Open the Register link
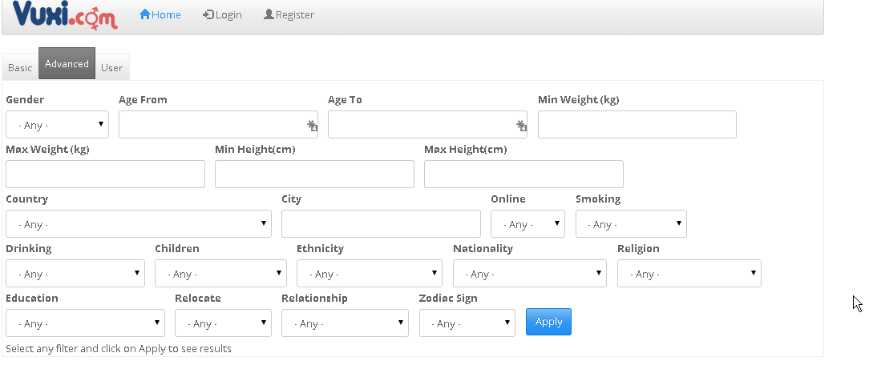This screenshot has height=365, width=869. pyautogui.click(x=289, y=14)
